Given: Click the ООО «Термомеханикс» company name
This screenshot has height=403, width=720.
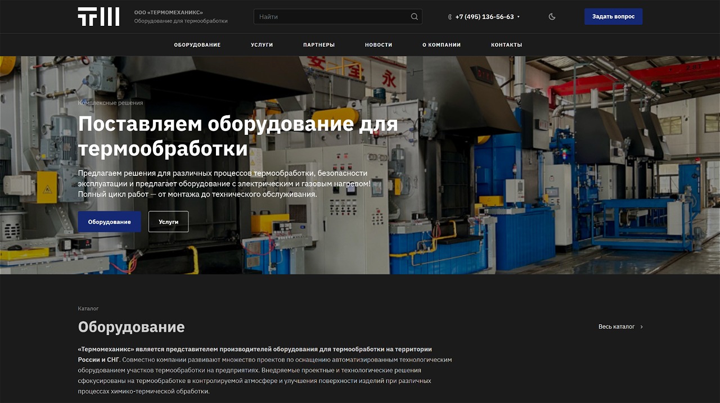Looking at the screenshot, I should [x=169, y=12].
